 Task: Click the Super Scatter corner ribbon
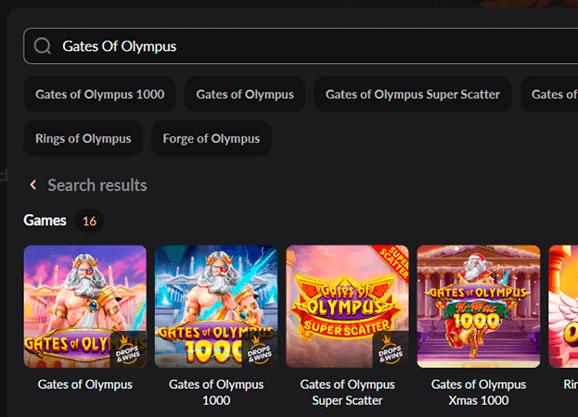[x=394, y=259]
